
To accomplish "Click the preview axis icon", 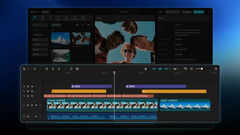I will click(175, 69).
